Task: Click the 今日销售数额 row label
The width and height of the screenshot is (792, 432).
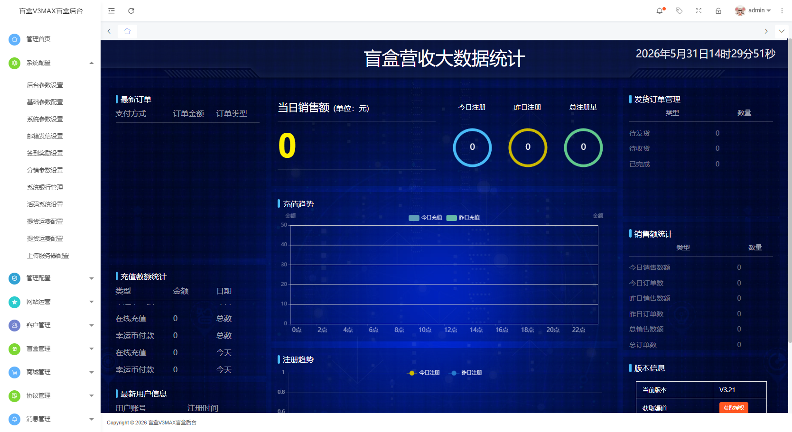Action: (650, 268)
